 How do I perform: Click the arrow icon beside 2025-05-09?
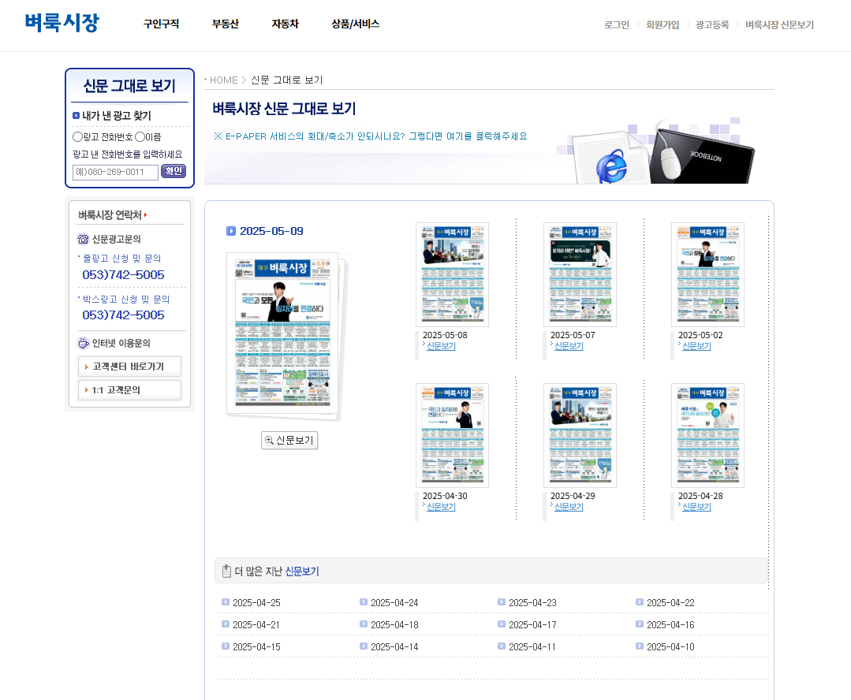231,231
